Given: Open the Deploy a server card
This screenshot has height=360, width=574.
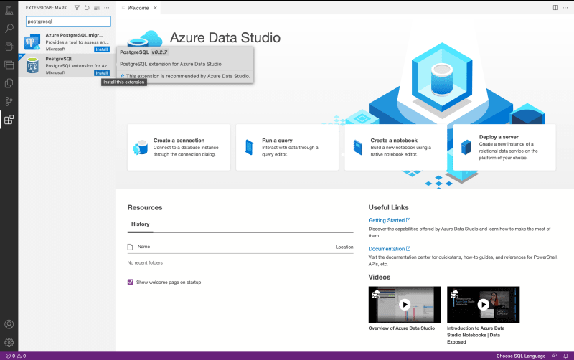Looking at the screenshot, I should (504, 147).
